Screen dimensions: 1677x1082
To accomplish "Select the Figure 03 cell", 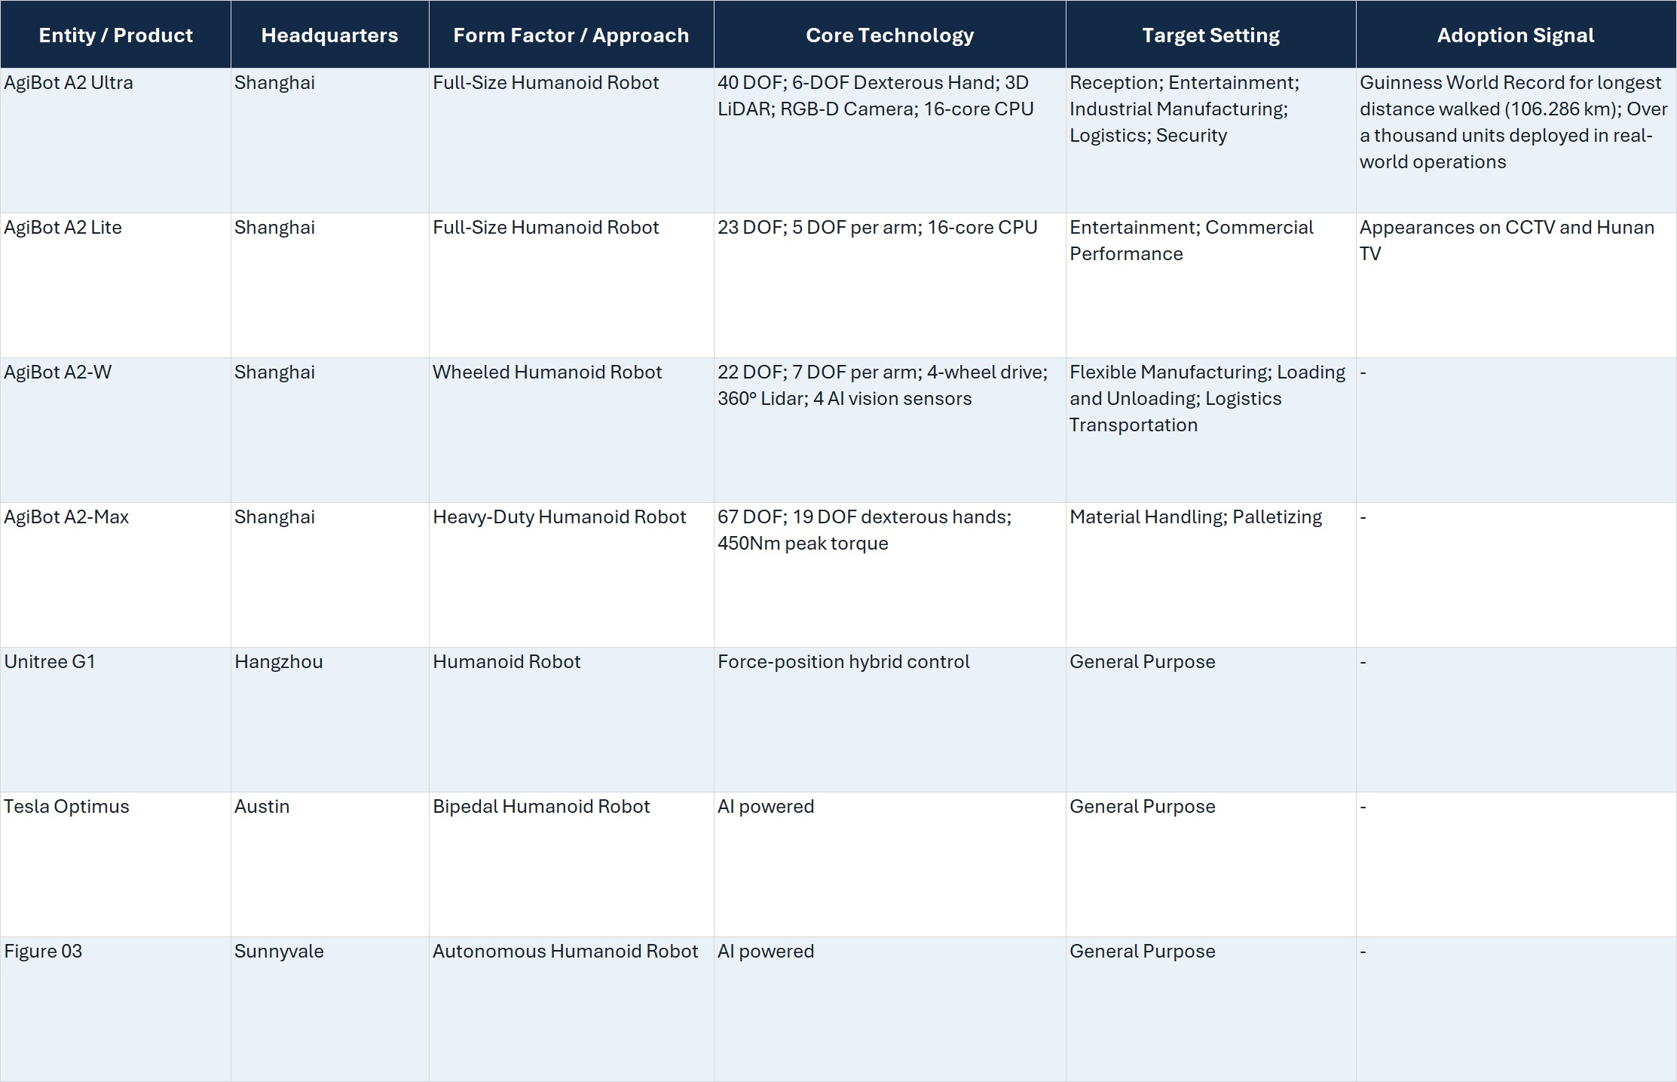I will click(115, 1009).
